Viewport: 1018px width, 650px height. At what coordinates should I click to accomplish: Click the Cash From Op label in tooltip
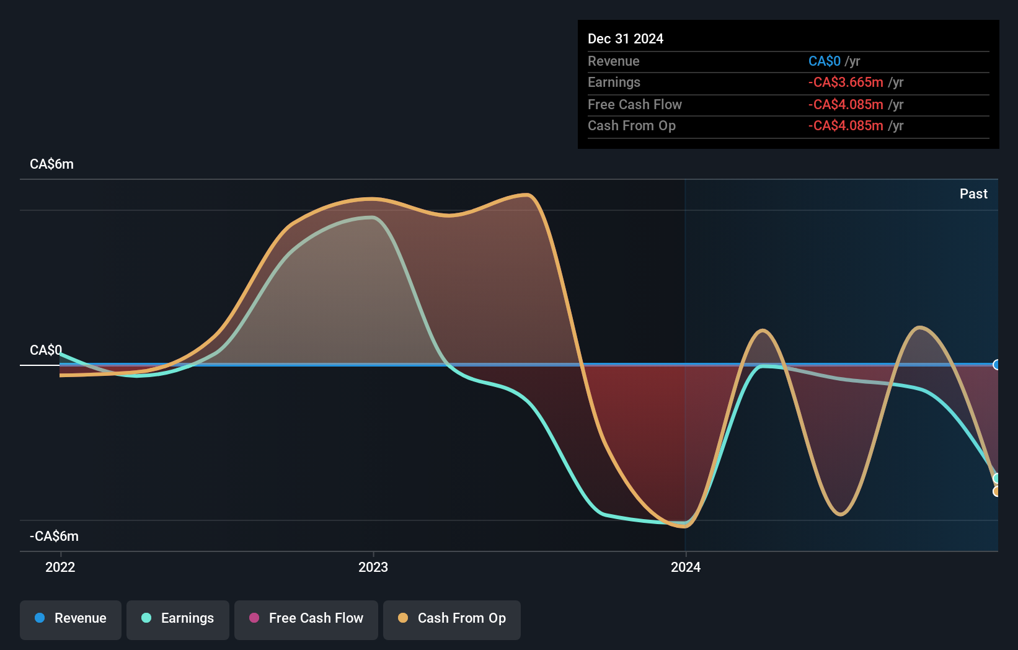(x=631, y=125)
